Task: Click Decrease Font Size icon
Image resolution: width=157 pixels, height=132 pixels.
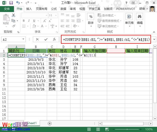Action: tap(50, 21)
